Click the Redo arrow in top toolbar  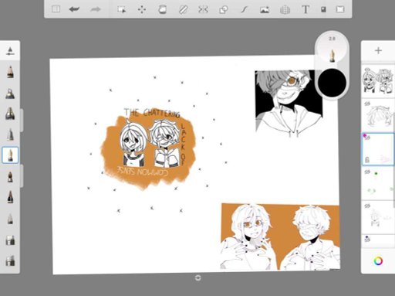[95, 9]
